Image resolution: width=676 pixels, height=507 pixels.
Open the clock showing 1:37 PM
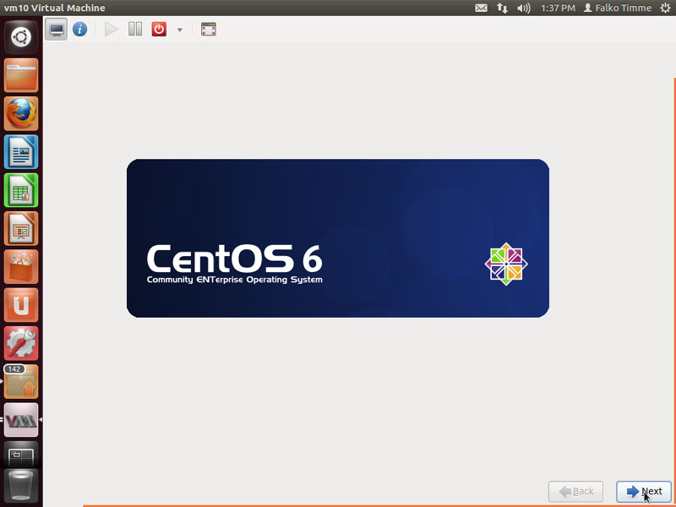[558, 8]
